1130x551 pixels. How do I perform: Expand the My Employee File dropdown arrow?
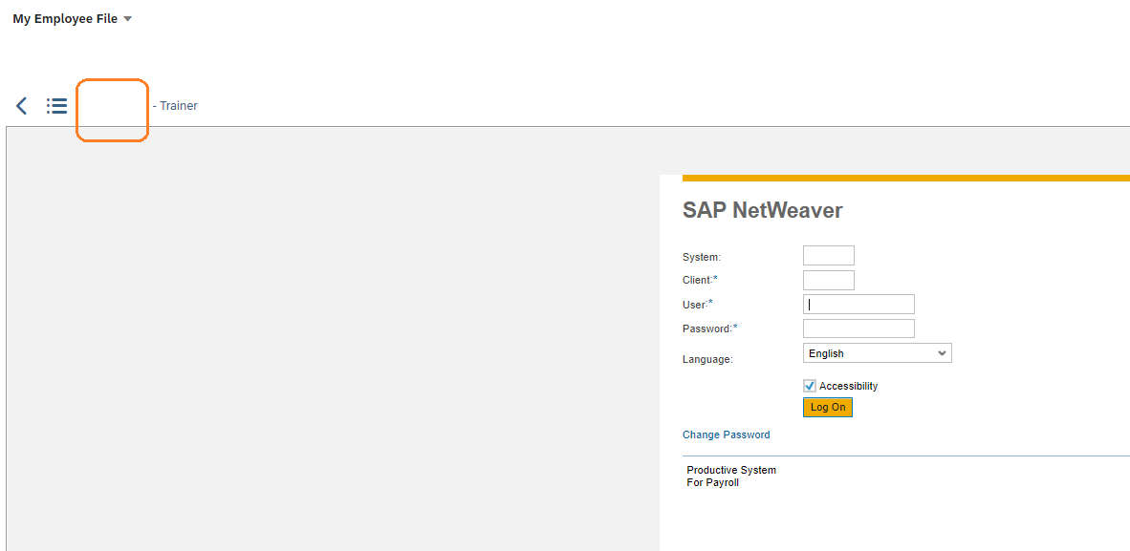pos(127,19)
